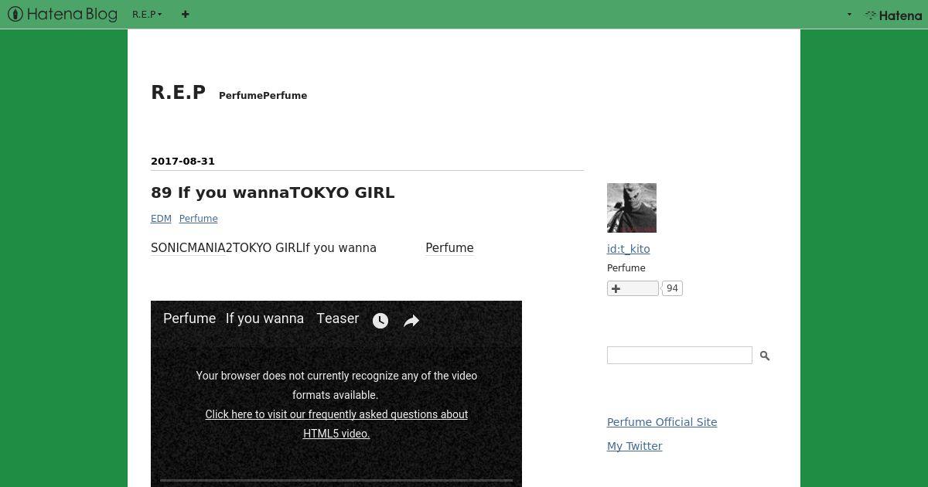Open the My Twitter link

(634, 446)
